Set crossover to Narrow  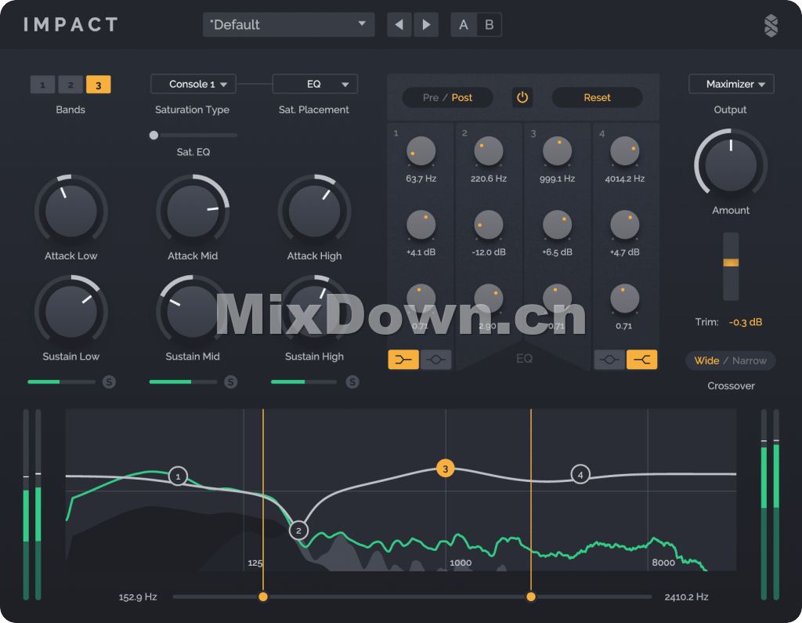click(750, 360)
